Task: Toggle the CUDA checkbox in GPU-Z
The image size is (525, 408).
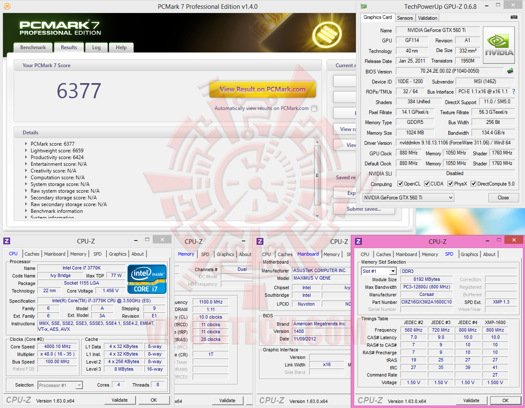Action: pos(427,184)
